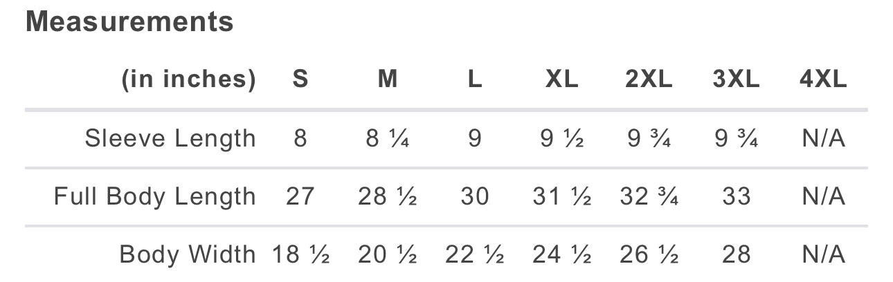Image resolution: width=893 pixels, height=282 pixels.
Task: Click the 9 ¾ sleeve length under 2XL
Action: [x=649, y=139]
